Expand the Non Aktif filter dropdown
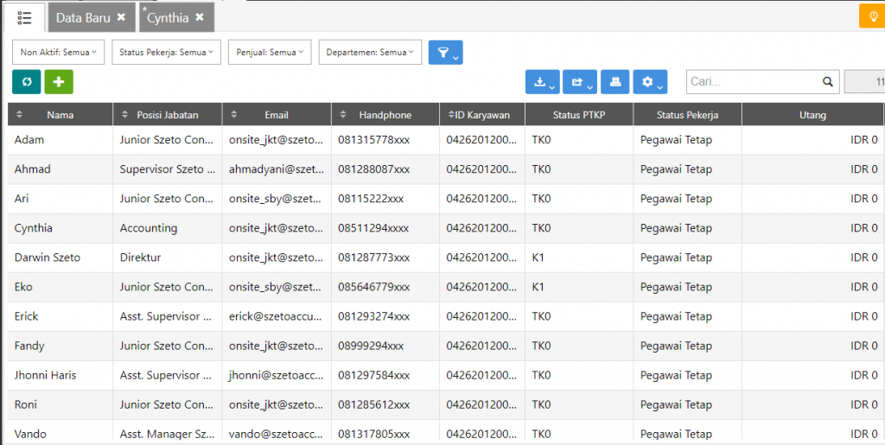 click(58, 53)
